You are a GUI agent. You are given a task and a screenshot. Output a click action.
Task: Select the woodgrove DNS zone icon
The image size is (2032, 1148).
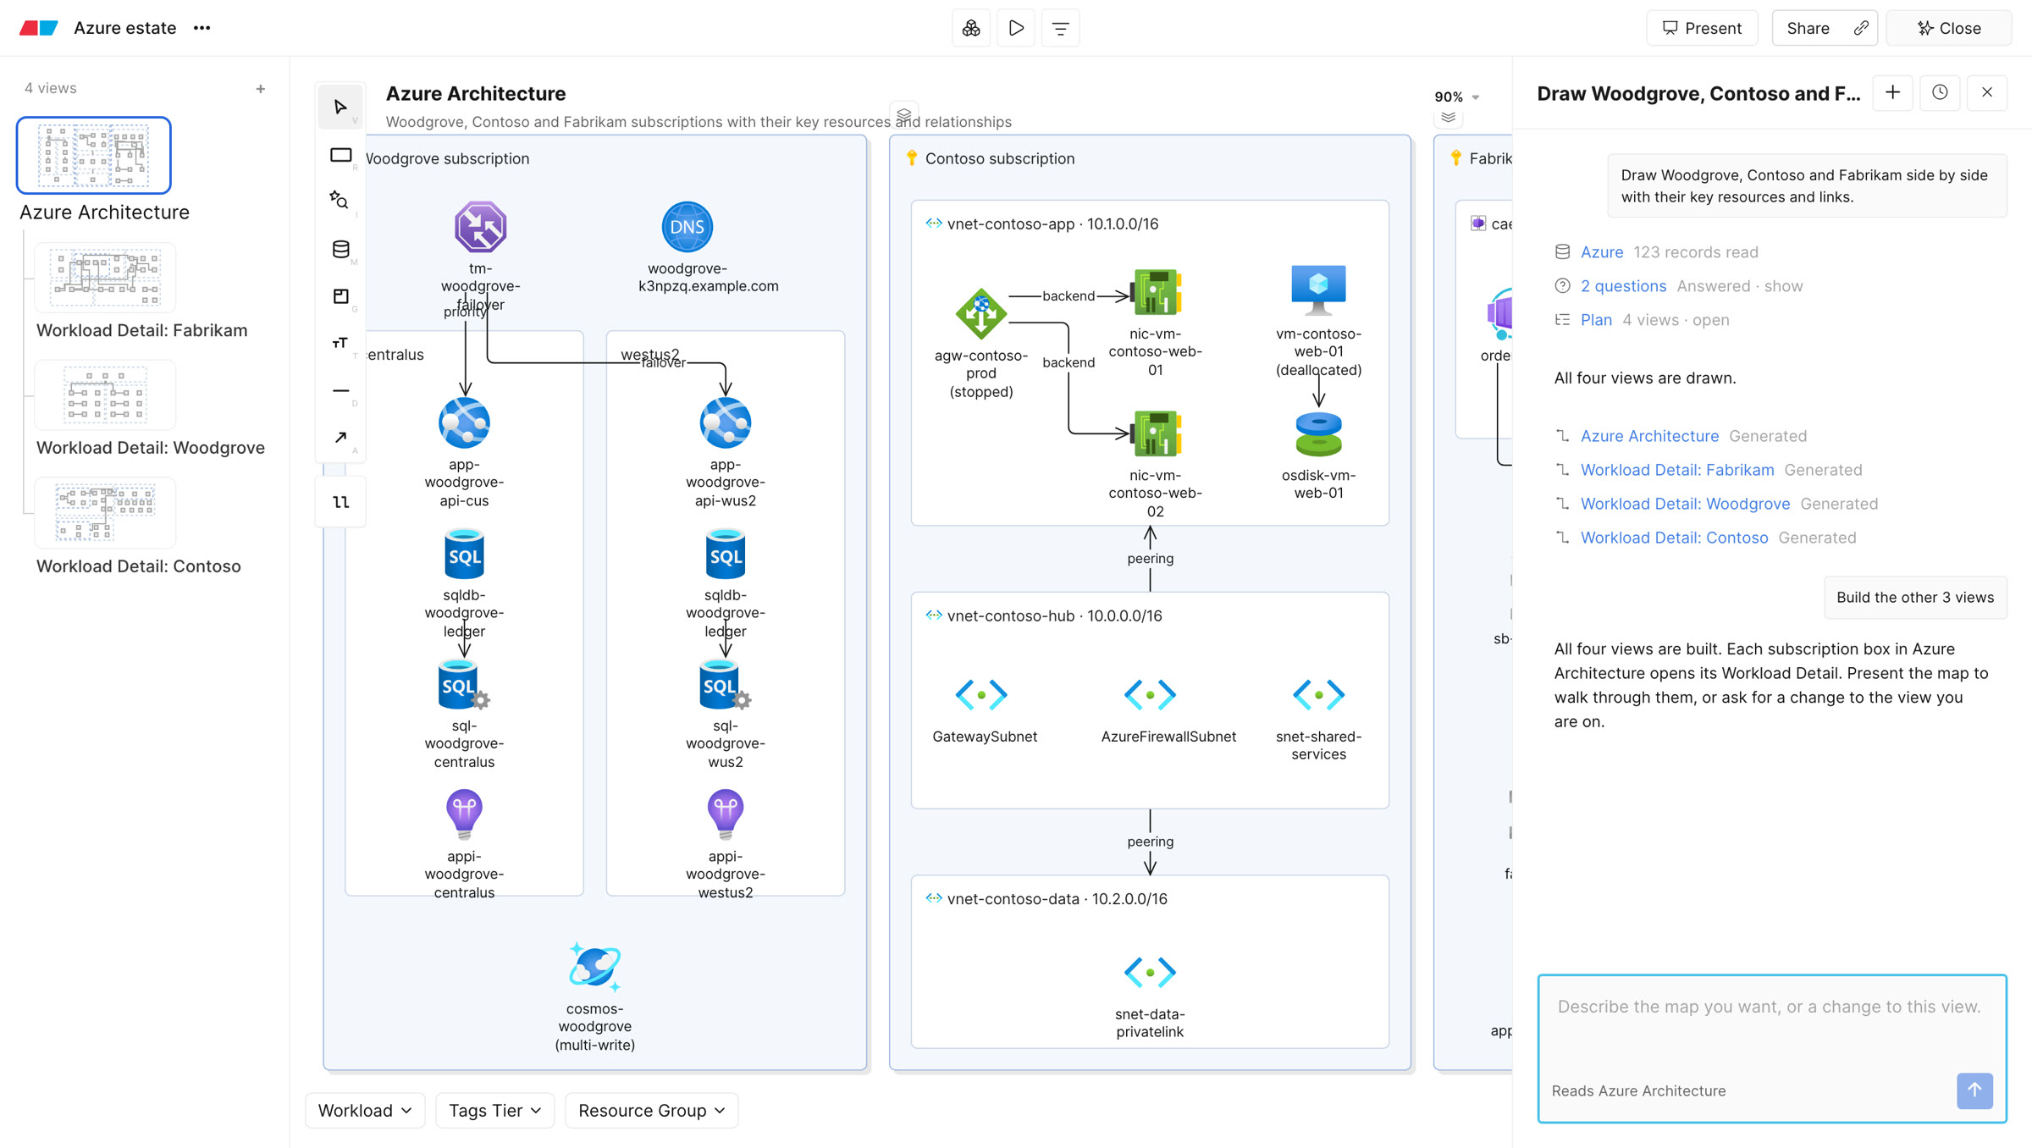tap(687, 227)
